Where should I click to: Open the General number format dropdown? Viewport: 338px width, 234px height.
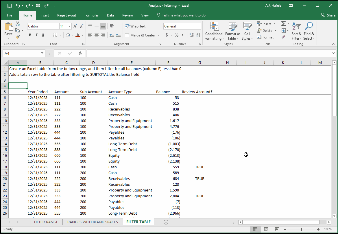(199, 26)
